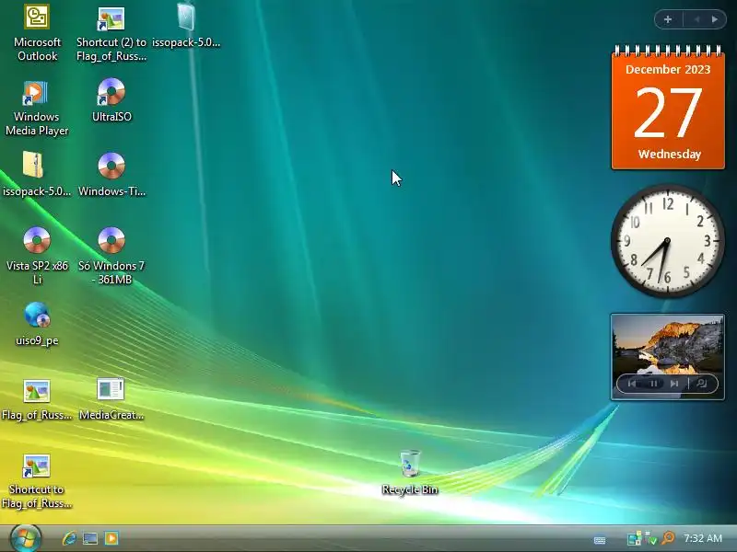This screenshot has height=552, width=737.
Task: Click the sidebar previous gadgets page arrow
Action: pos(696,19)
